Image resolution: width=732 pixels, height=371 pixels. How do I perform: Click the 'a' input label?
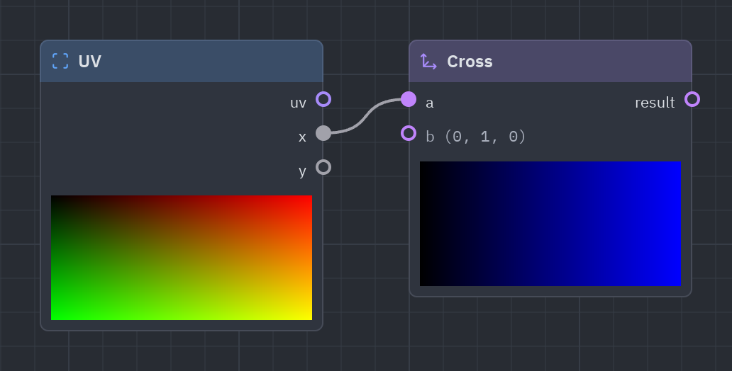click(430, 103)
